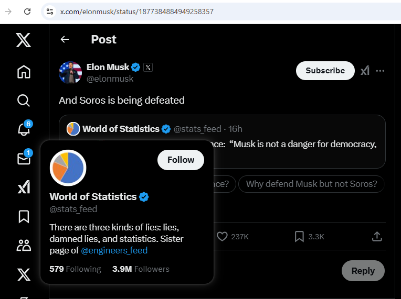Open Messages envelope icon in sidebar
401x299 pixels.
click(25, 157)
